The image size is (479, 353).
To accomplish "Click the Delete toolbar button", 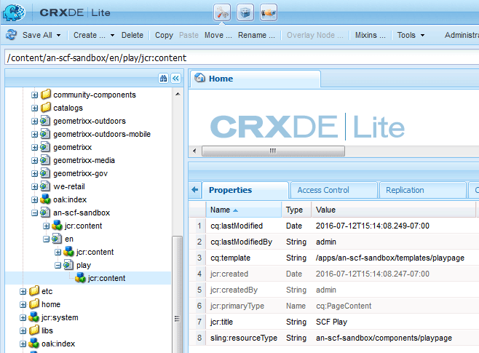I will tap(132, 35).
